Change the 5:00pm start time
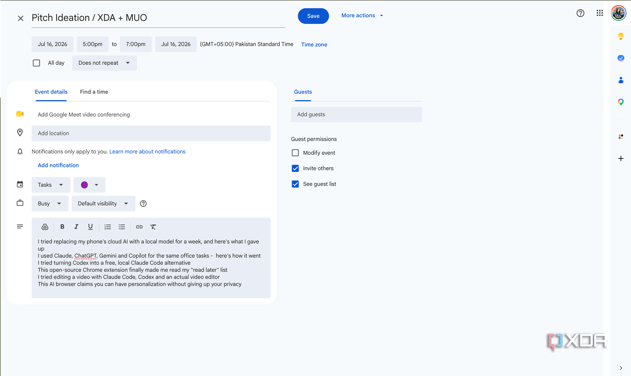631x376 pixels. (x=93, y=44)
